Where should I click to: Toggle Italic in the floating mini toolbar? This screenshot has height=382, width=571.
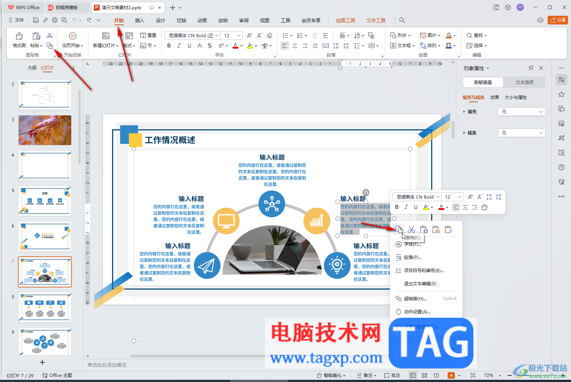(x=406, y=207)
